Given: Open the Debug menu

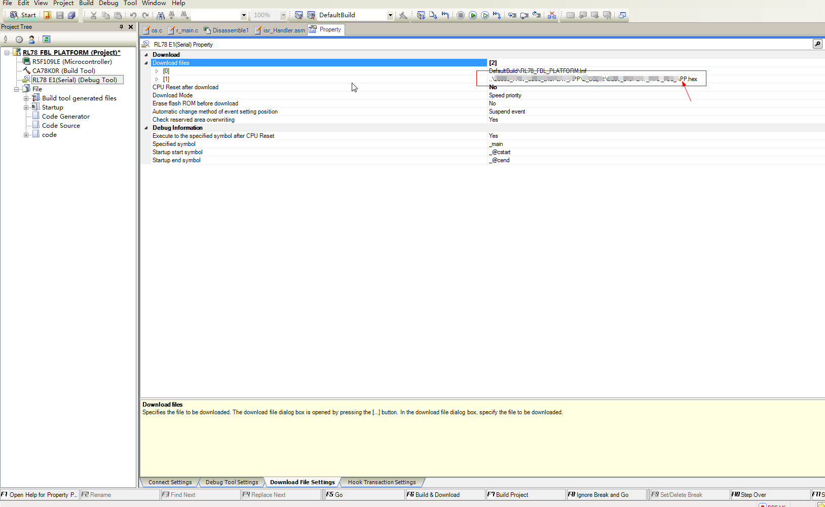Looking at the screenshot, I should (108, 3).
